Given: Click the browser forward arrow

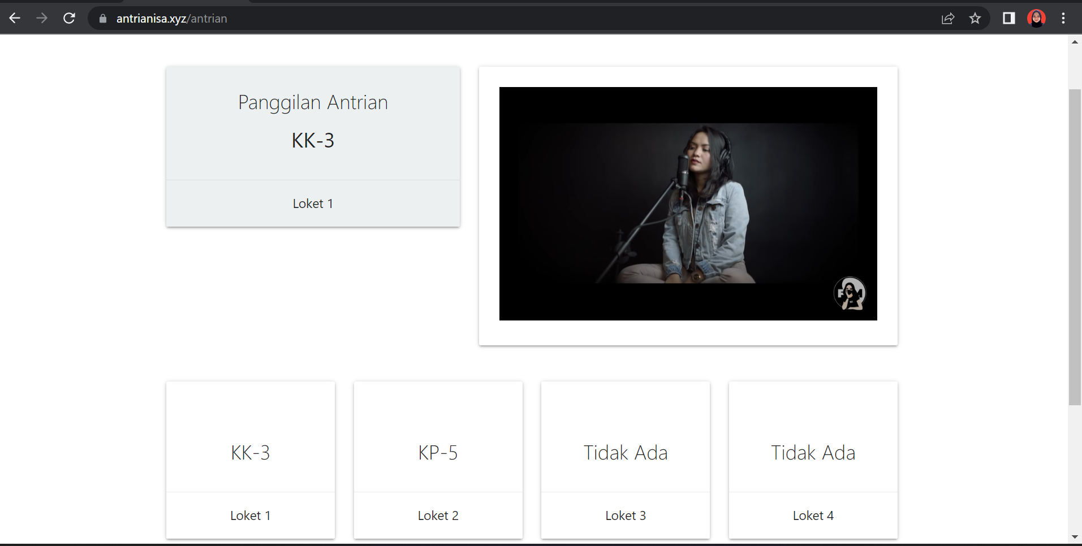Looking at the screenshot, I should pos(42,18).
